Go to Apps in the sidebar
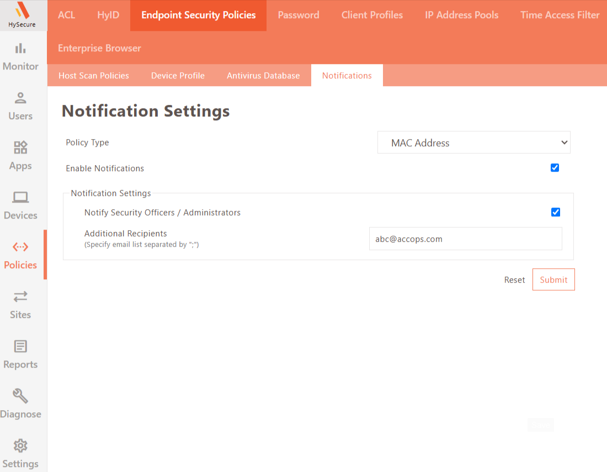 (x=20, y=155)
